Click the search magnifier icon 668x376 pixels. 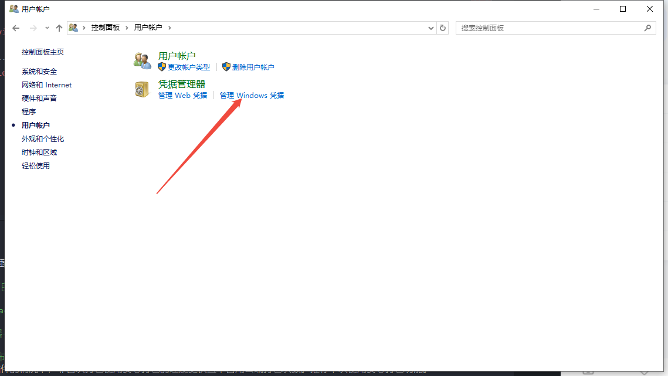647,28
